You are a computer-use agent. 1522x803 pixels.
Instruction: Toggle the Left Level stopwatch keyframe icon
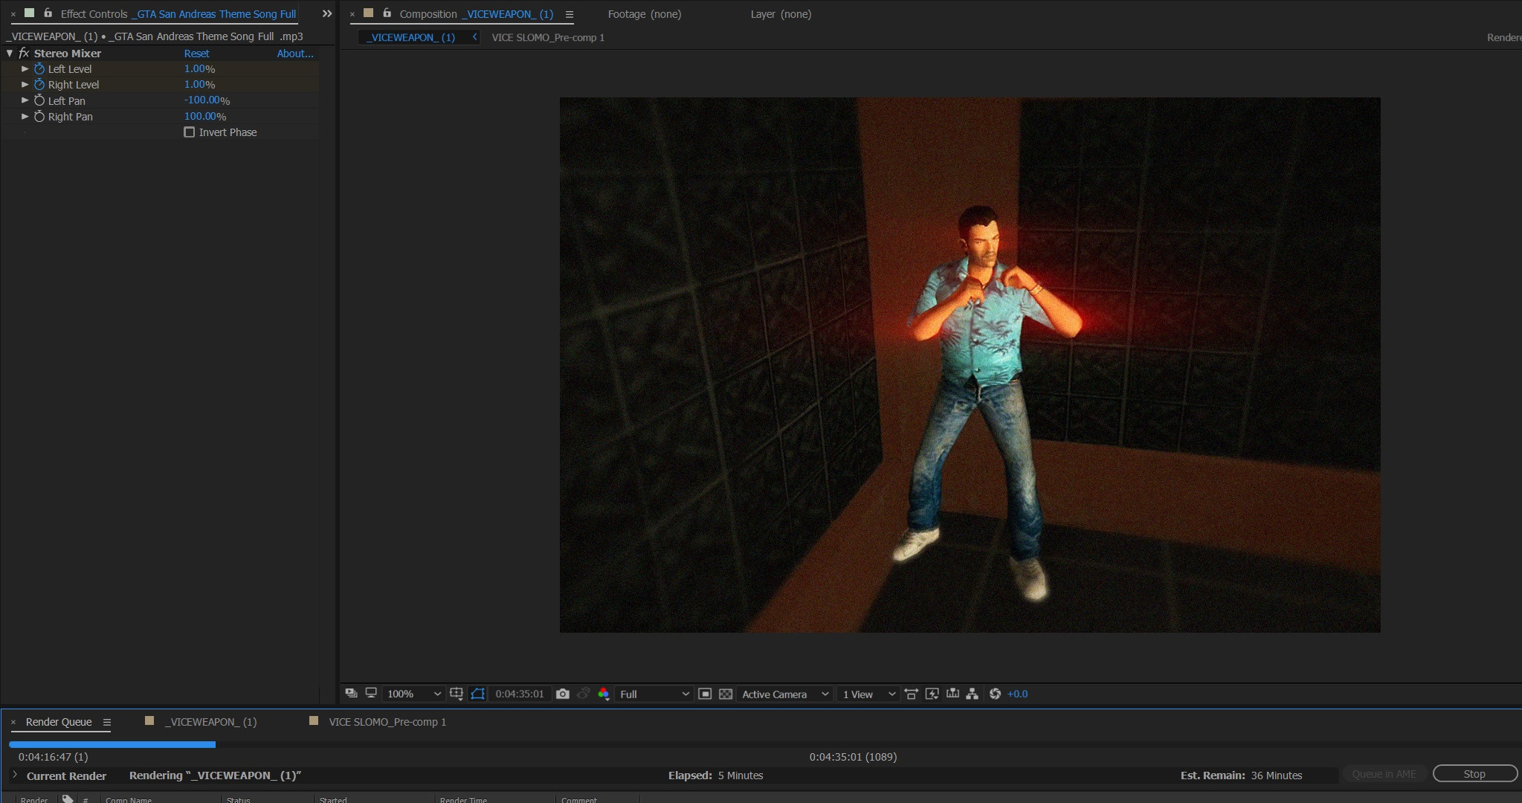click(39, 69)
